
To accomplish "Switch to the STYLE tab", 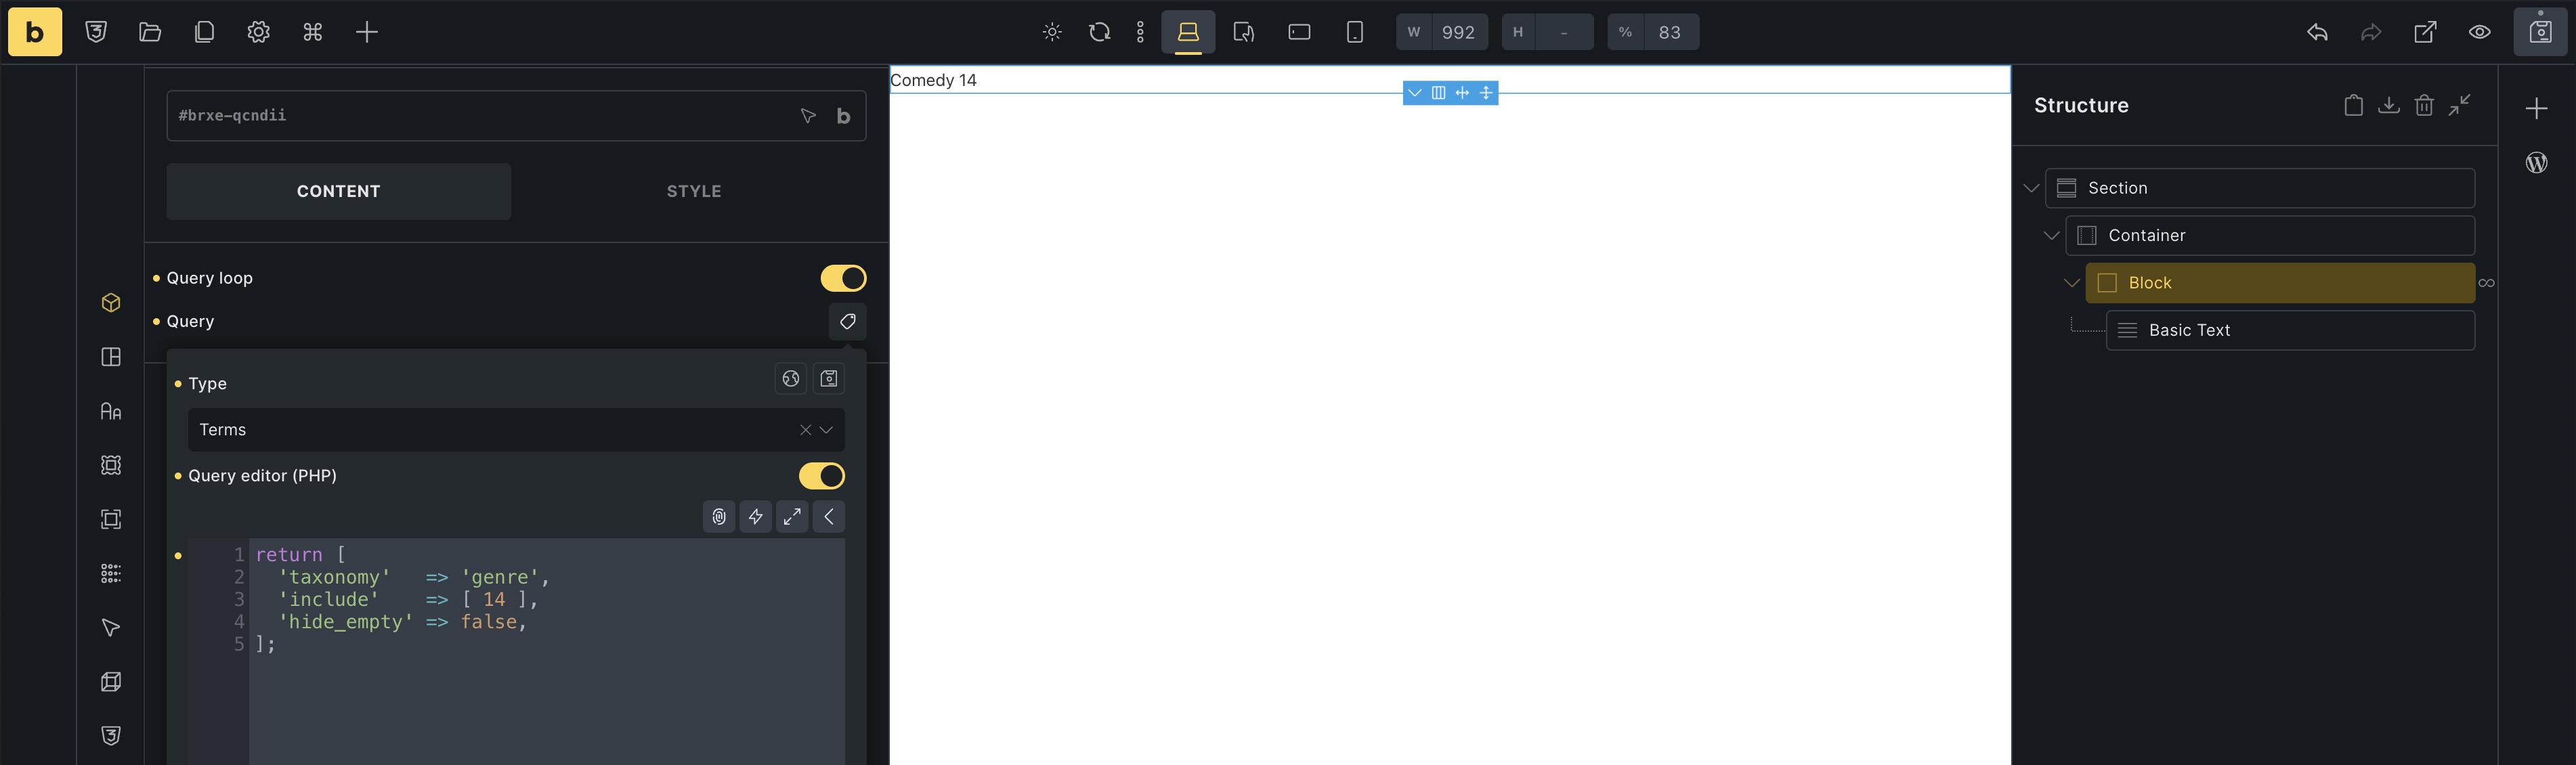I will [694, 191].
